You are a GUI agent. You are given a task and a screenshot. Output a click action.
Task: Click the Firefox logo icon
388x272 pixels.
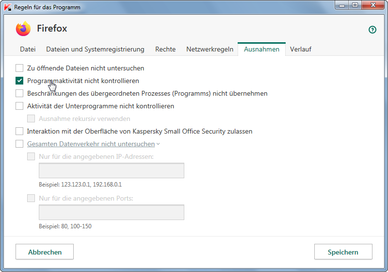tap(23, 29)
